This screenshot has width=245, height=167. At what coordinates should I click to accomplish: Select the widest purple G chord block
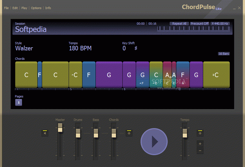(x=109, y=75)
